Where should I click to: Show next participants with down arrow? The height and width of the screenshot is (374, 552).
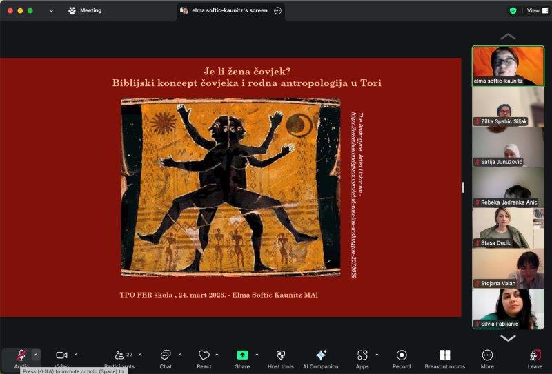[x=508, y=338]
